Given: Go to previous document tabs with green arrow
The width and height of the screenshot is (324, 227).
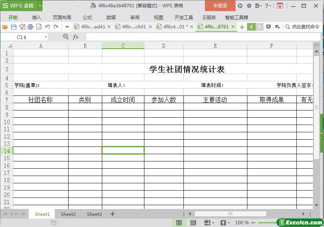Looking at the screenshot, I should pos(251,27).
